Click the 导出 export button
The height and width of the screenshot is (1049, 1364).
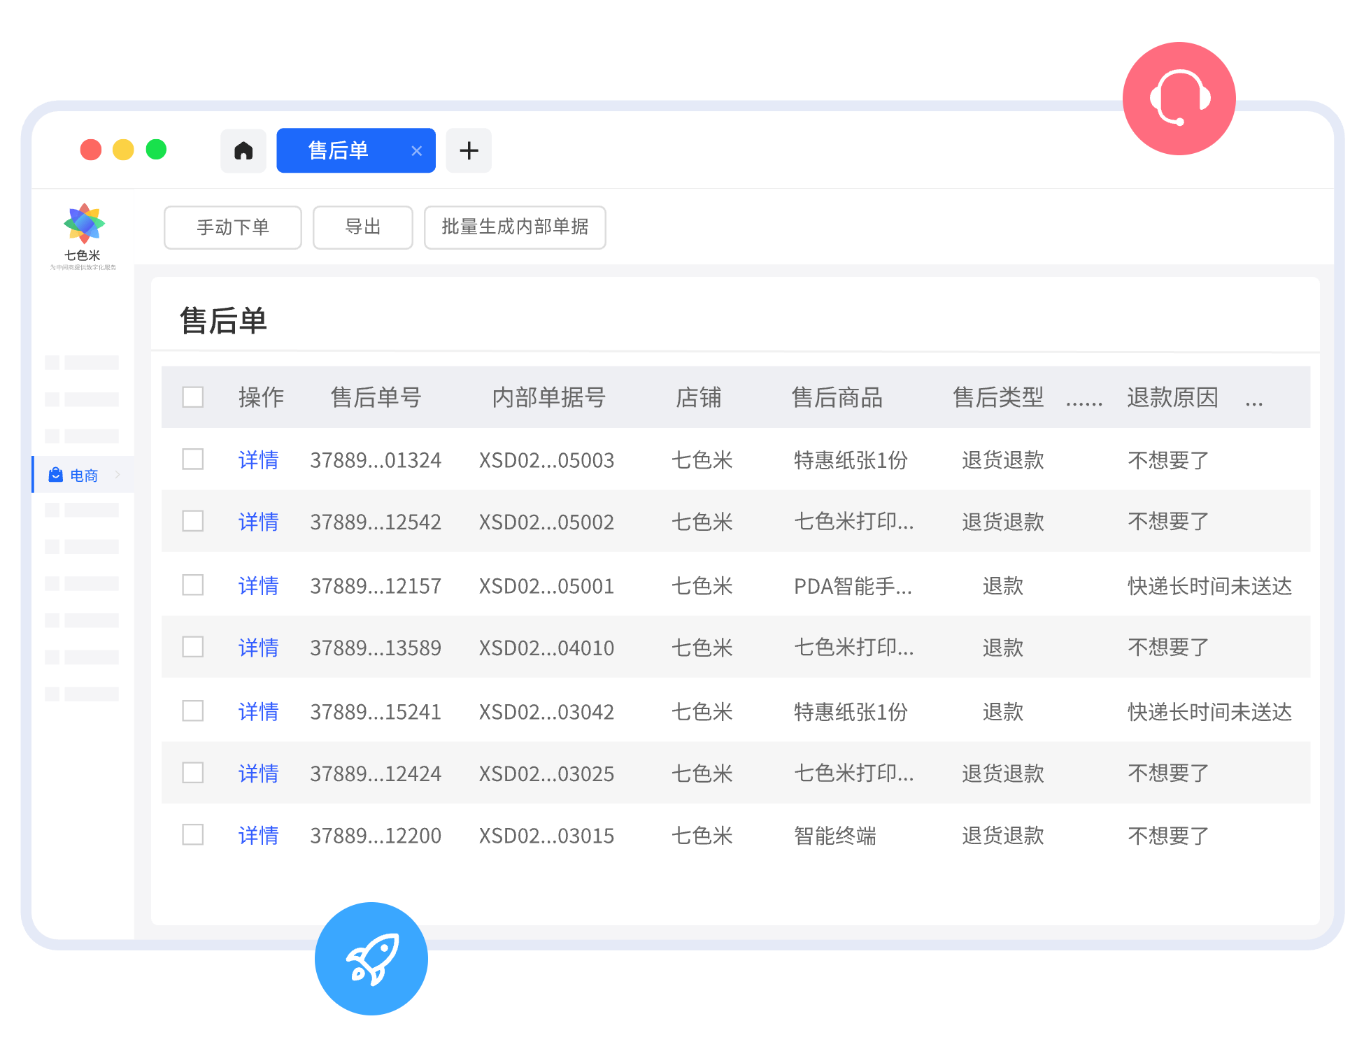(362, 227)
